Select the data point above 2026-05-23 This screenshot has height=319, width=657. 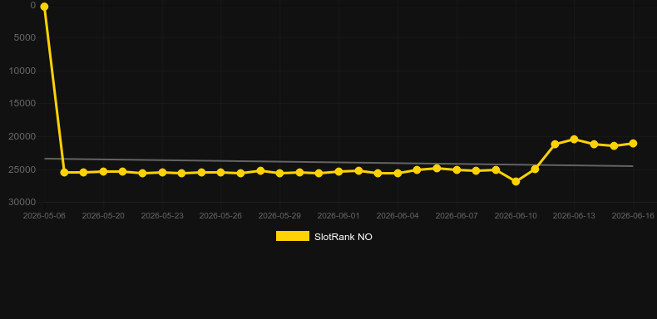coord(162,172)
